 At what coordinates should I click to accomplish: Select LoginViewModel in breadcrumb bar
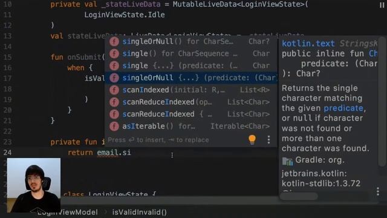pyautogui.click(x=68, y=213)
